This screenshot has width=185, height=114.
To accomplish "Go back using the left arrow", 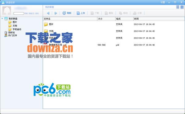I will click(48, 13).
